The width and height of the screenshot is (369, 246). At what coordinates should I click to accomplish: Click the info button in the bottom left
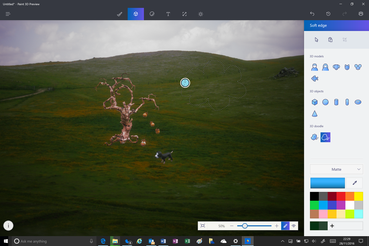point(8,225)
